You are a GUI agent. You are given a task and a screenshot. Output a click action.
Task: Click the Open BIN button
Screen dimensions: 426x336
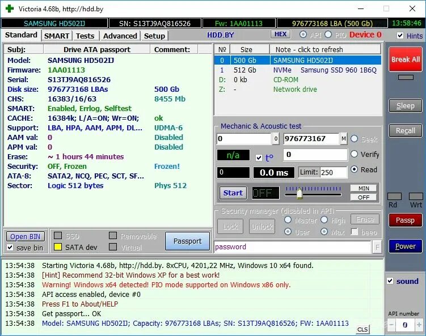coord(26,236)
